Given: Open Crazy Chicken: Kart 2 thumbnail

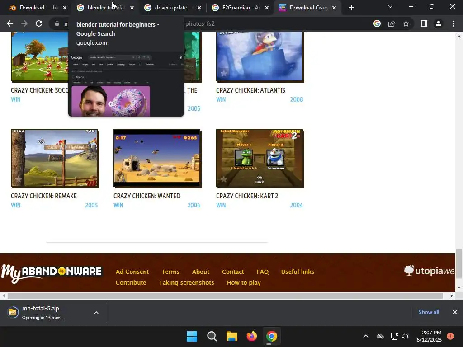Looking at the screenshot, I should click(260, 159).
